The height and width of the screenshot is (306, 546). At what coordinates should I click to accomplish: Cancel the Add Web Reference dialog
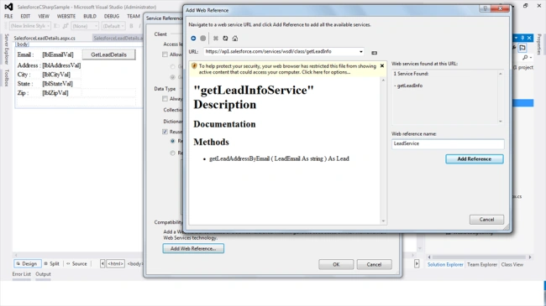tap(486, 220)
